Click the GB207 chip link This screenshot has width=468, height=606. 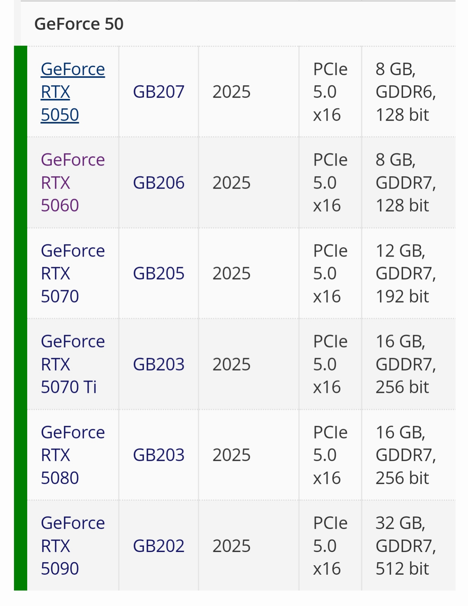point(159,92)
